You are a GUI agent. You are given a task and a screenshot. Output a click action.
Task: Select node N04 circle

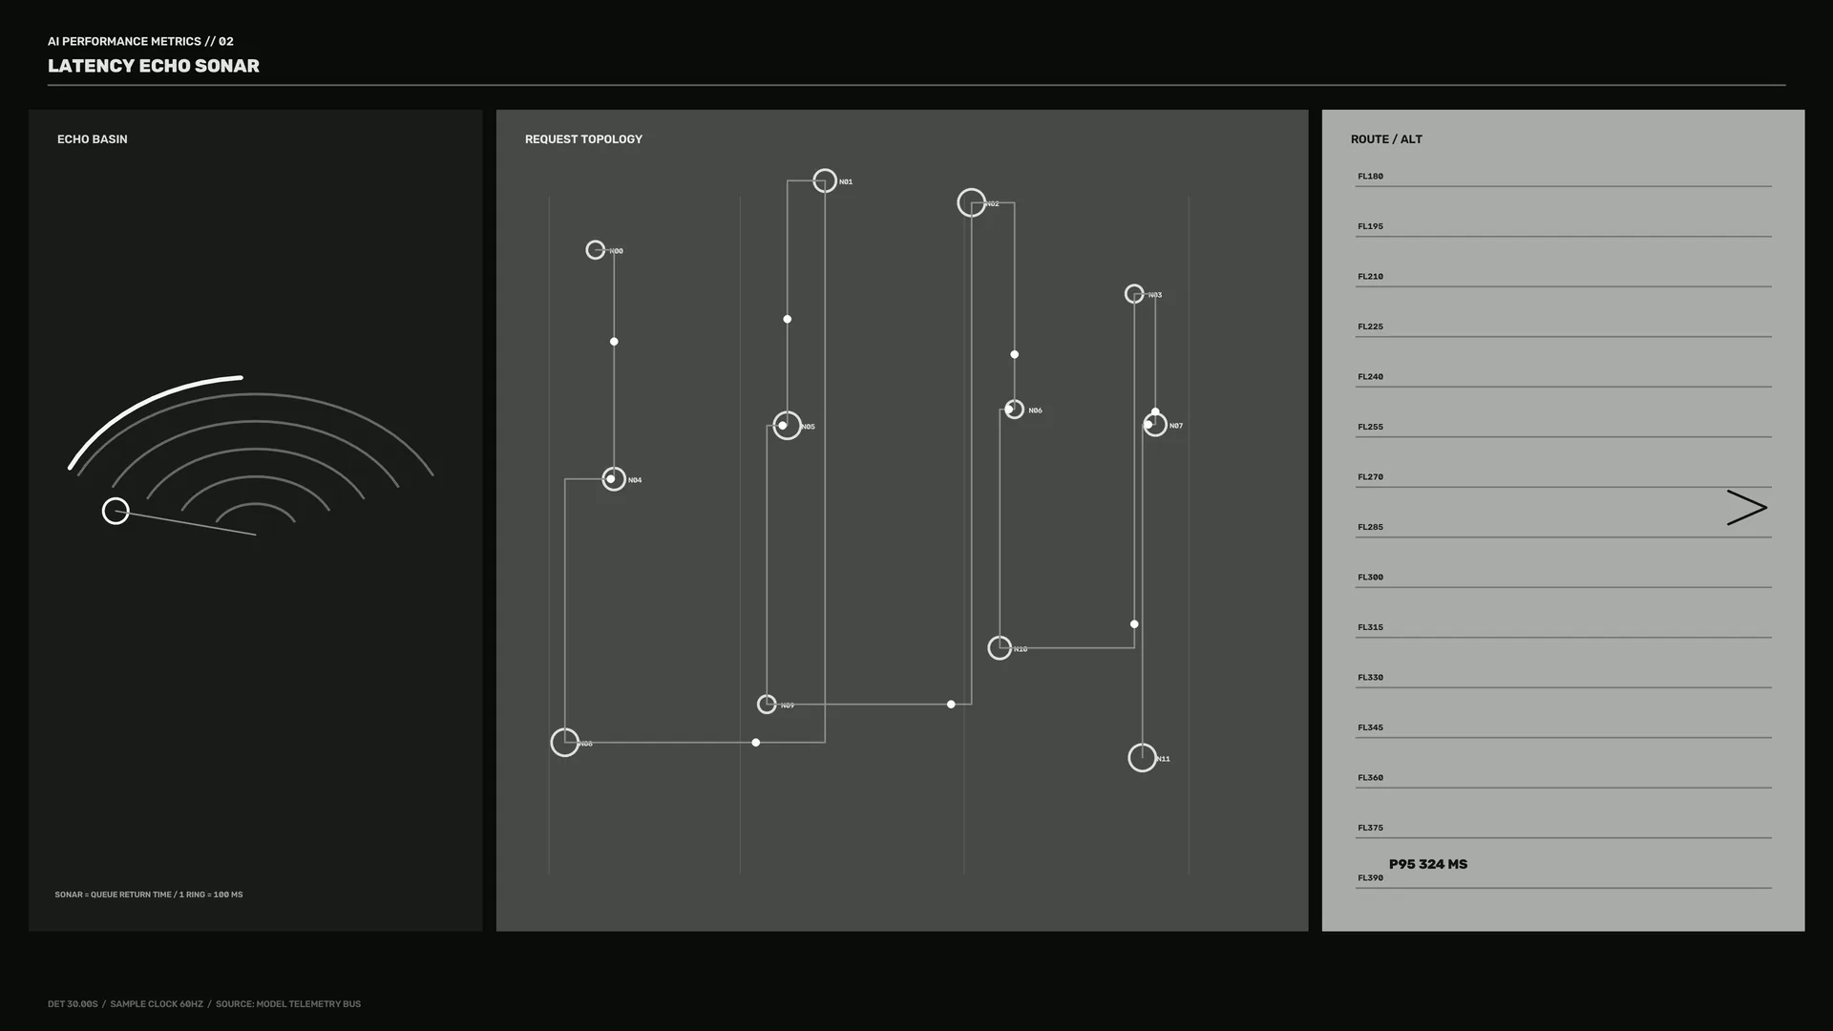[614, 479]
